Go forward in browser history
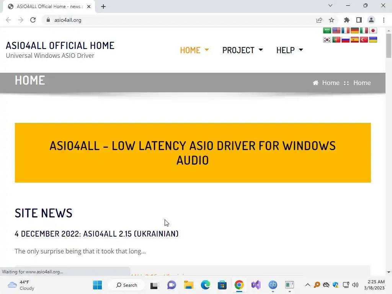The width and height of the screenshot is (392, 294). (x=21, y=20)
